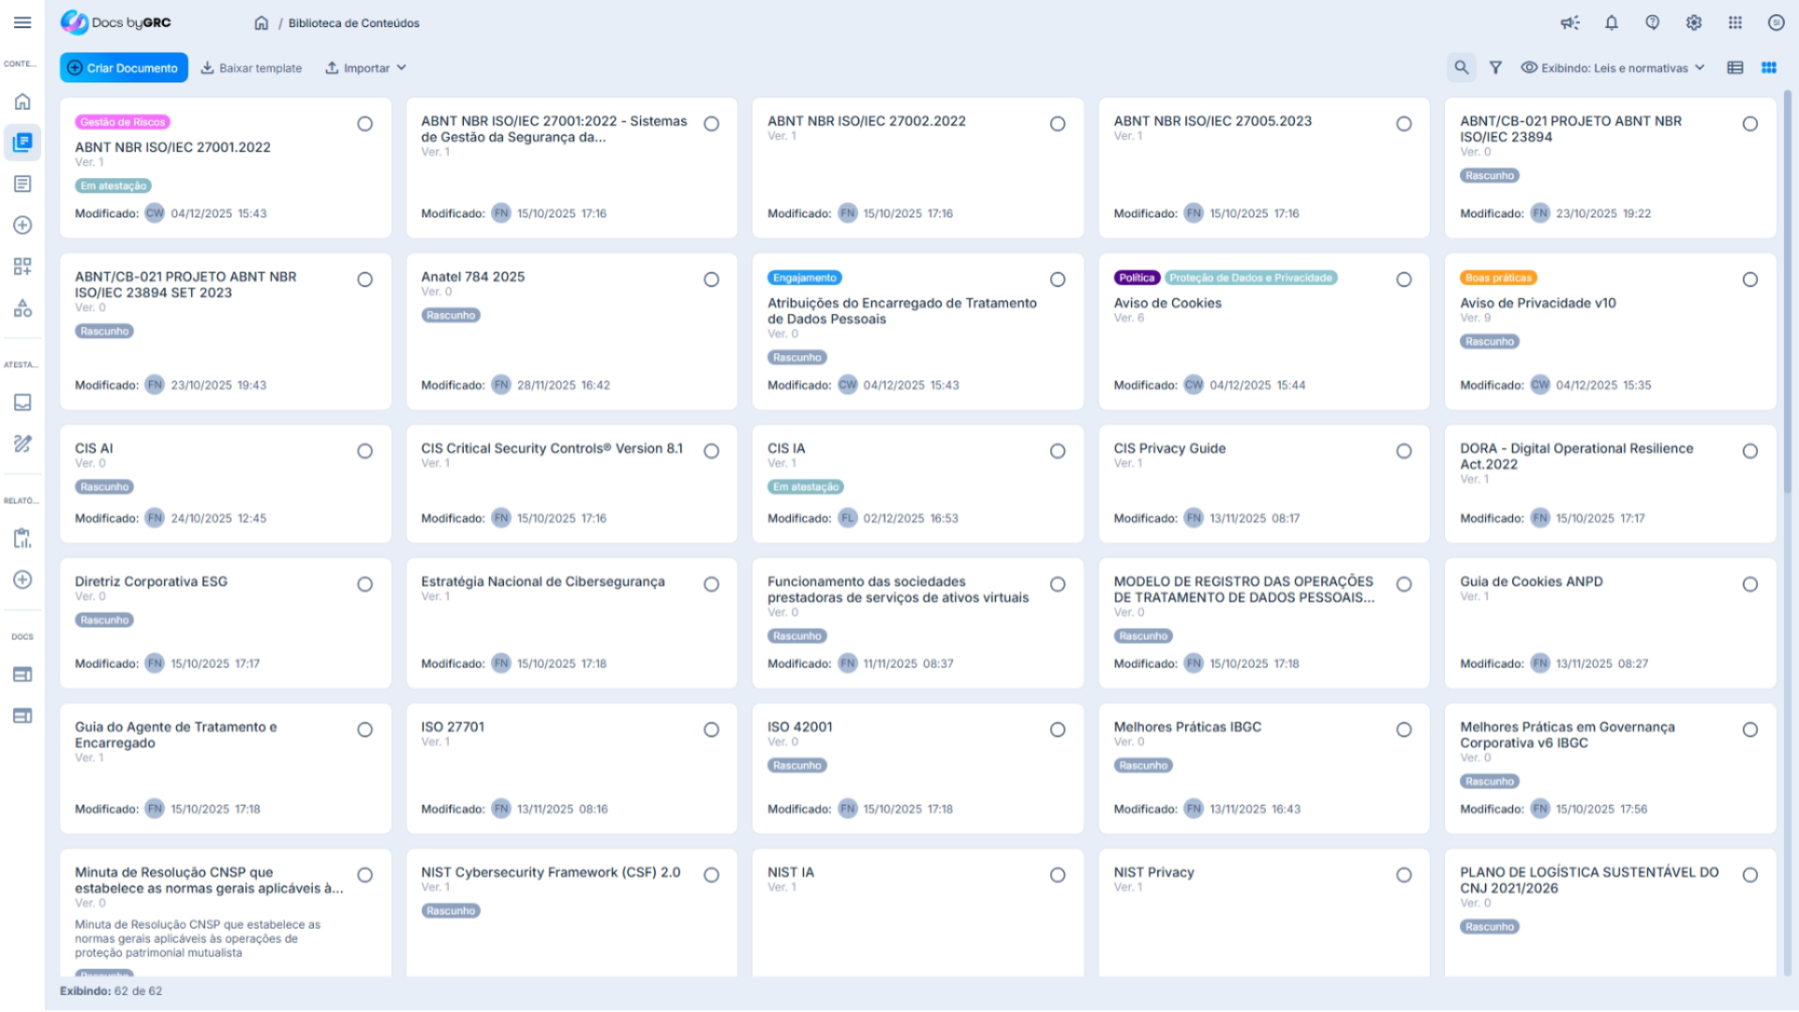Image resolution: width=1799 pixels, height=1012 pixels.
Task: Open notifications bell icon
Action: coord(1611,22)
